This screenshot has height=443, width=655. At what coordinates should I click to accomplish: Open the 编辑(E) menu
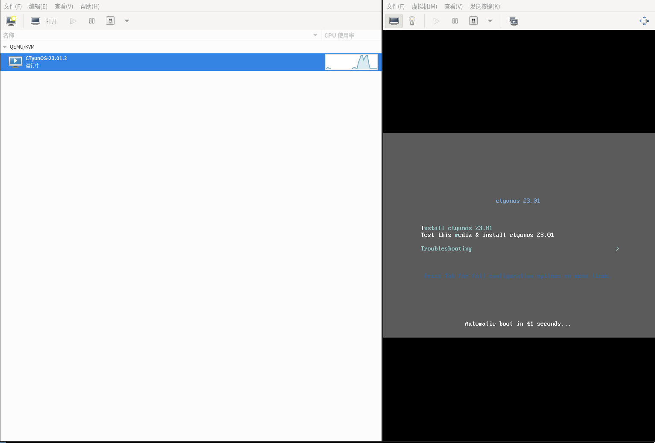click(x=38, y=6)
